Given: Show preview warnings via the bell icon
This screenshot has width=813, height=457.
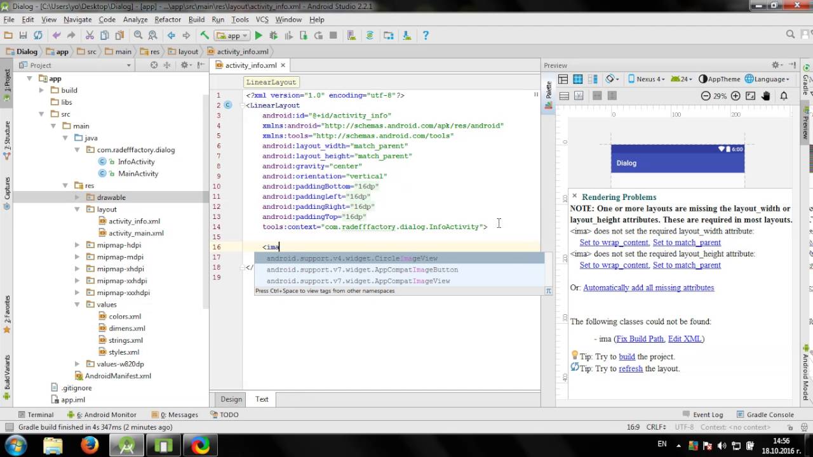Looking at the screenshot, I should 784,96.
